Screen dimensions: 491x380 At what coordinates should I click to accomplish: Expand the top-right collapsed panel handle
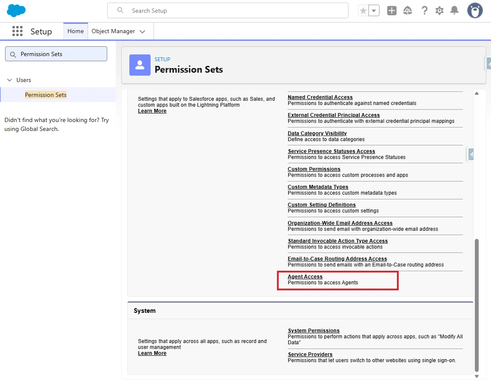[488, 64]
